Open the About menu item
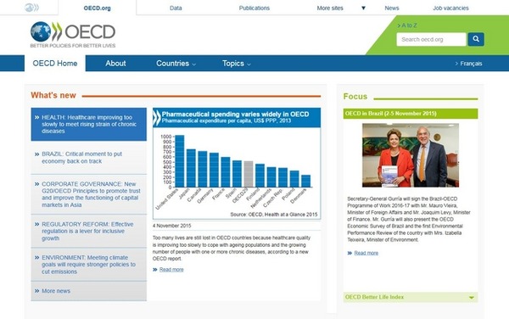Image resolution: width=509 pixels, height=319 pixels. 115,64
